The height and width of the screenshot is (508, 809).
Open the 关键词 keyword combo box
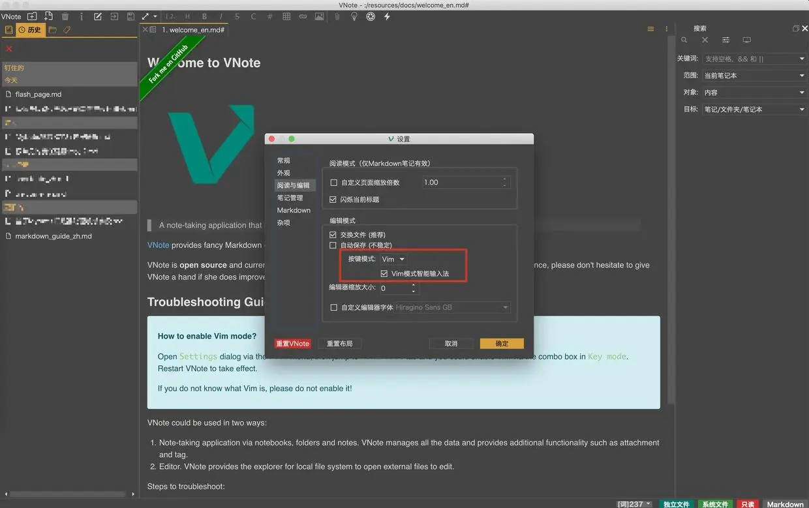[754, 59]
